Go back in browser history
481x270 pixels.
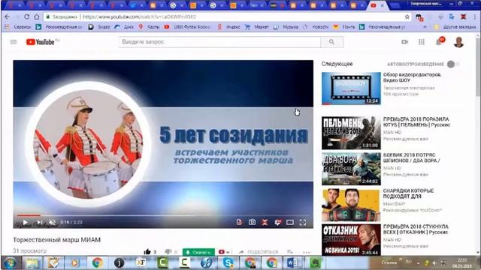[x=8, y=16]
